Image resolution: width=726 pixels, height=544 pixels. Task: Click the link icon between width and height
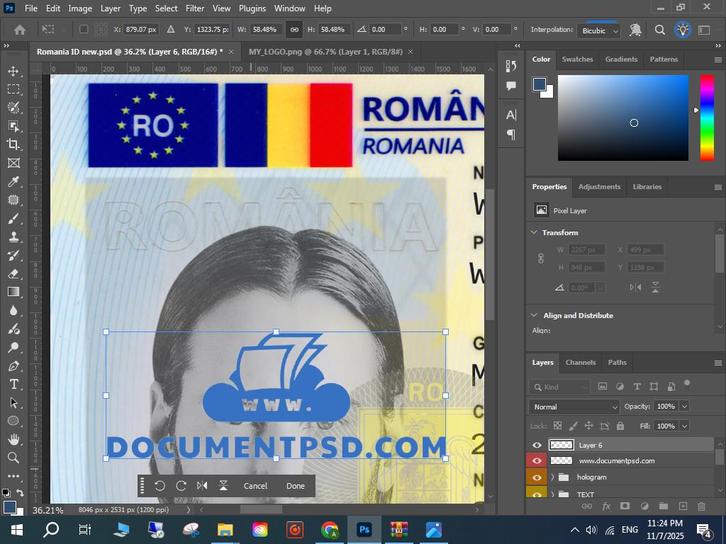point(294,30)
